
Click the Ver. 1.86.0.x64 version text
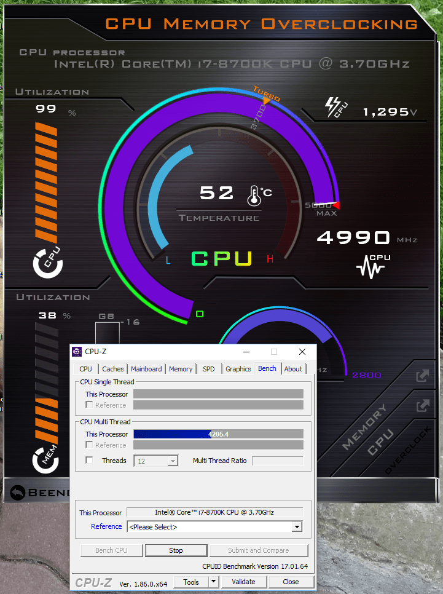[143, 584]
